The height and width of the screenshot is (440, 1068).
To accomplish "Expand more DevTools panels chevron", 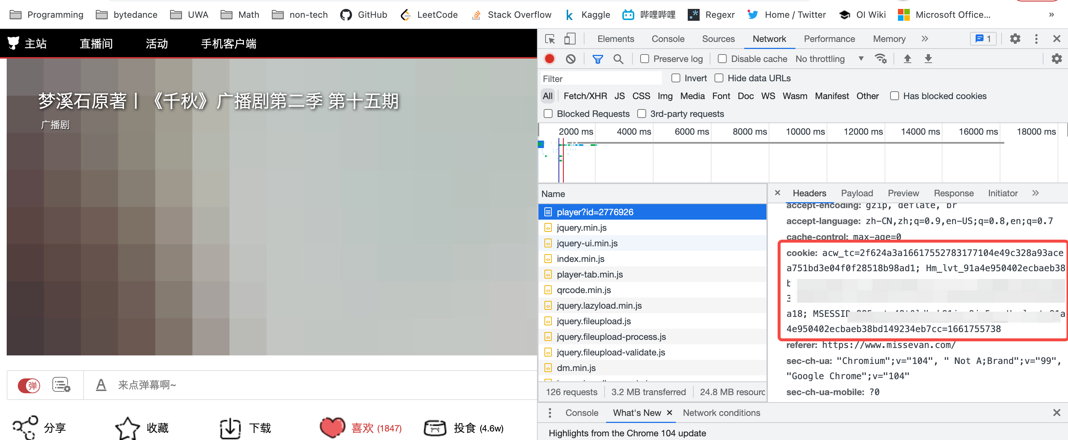I will click(925, 39).
